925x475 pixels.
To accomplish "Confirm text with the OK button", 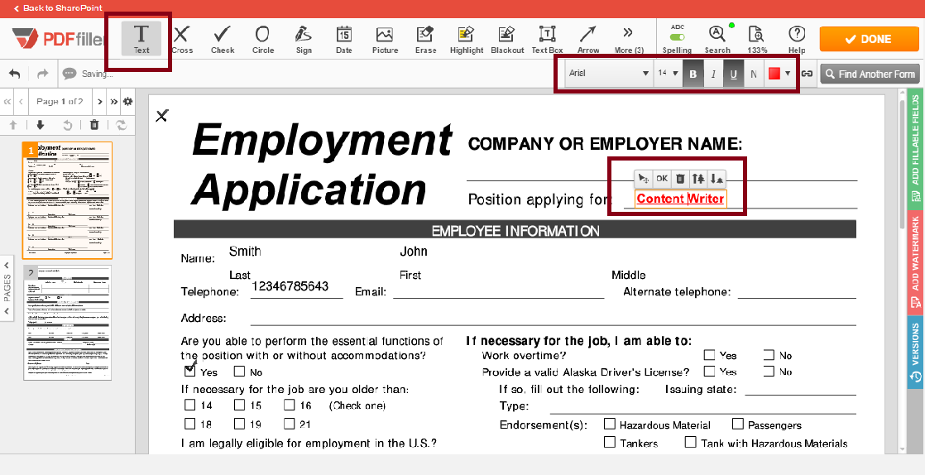I will click(x=661, y=178).
